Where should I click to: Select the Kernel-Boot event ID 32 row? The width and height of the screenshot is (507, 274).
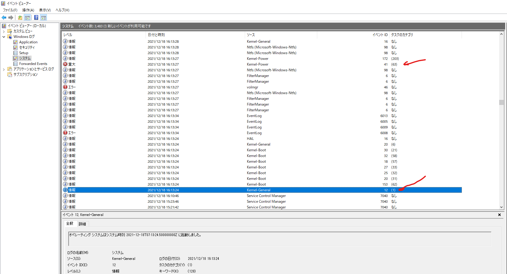tap(262, 156)
